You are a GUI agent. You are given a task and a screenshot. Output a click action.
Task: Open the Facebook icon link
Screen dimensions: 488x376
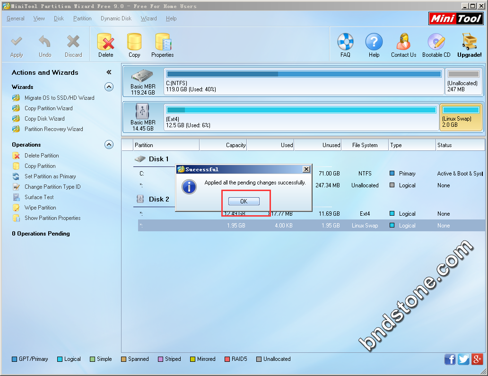(x=450, y=359)
